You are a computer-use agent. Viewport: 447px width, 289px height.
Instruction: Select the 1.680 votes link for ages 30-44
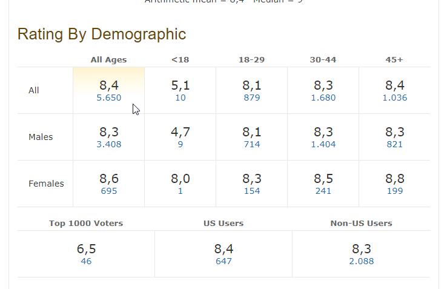(x=323, y=98)
